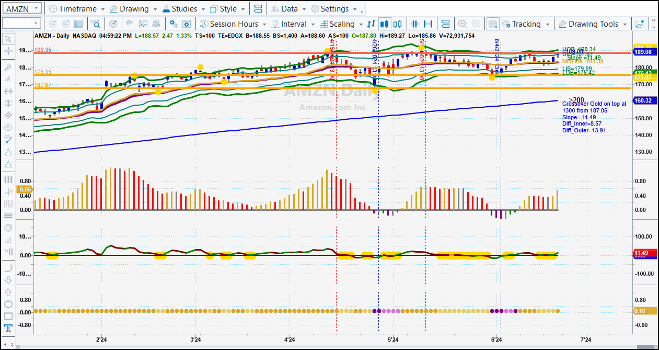Click the boxed gear settings icon

187,24
